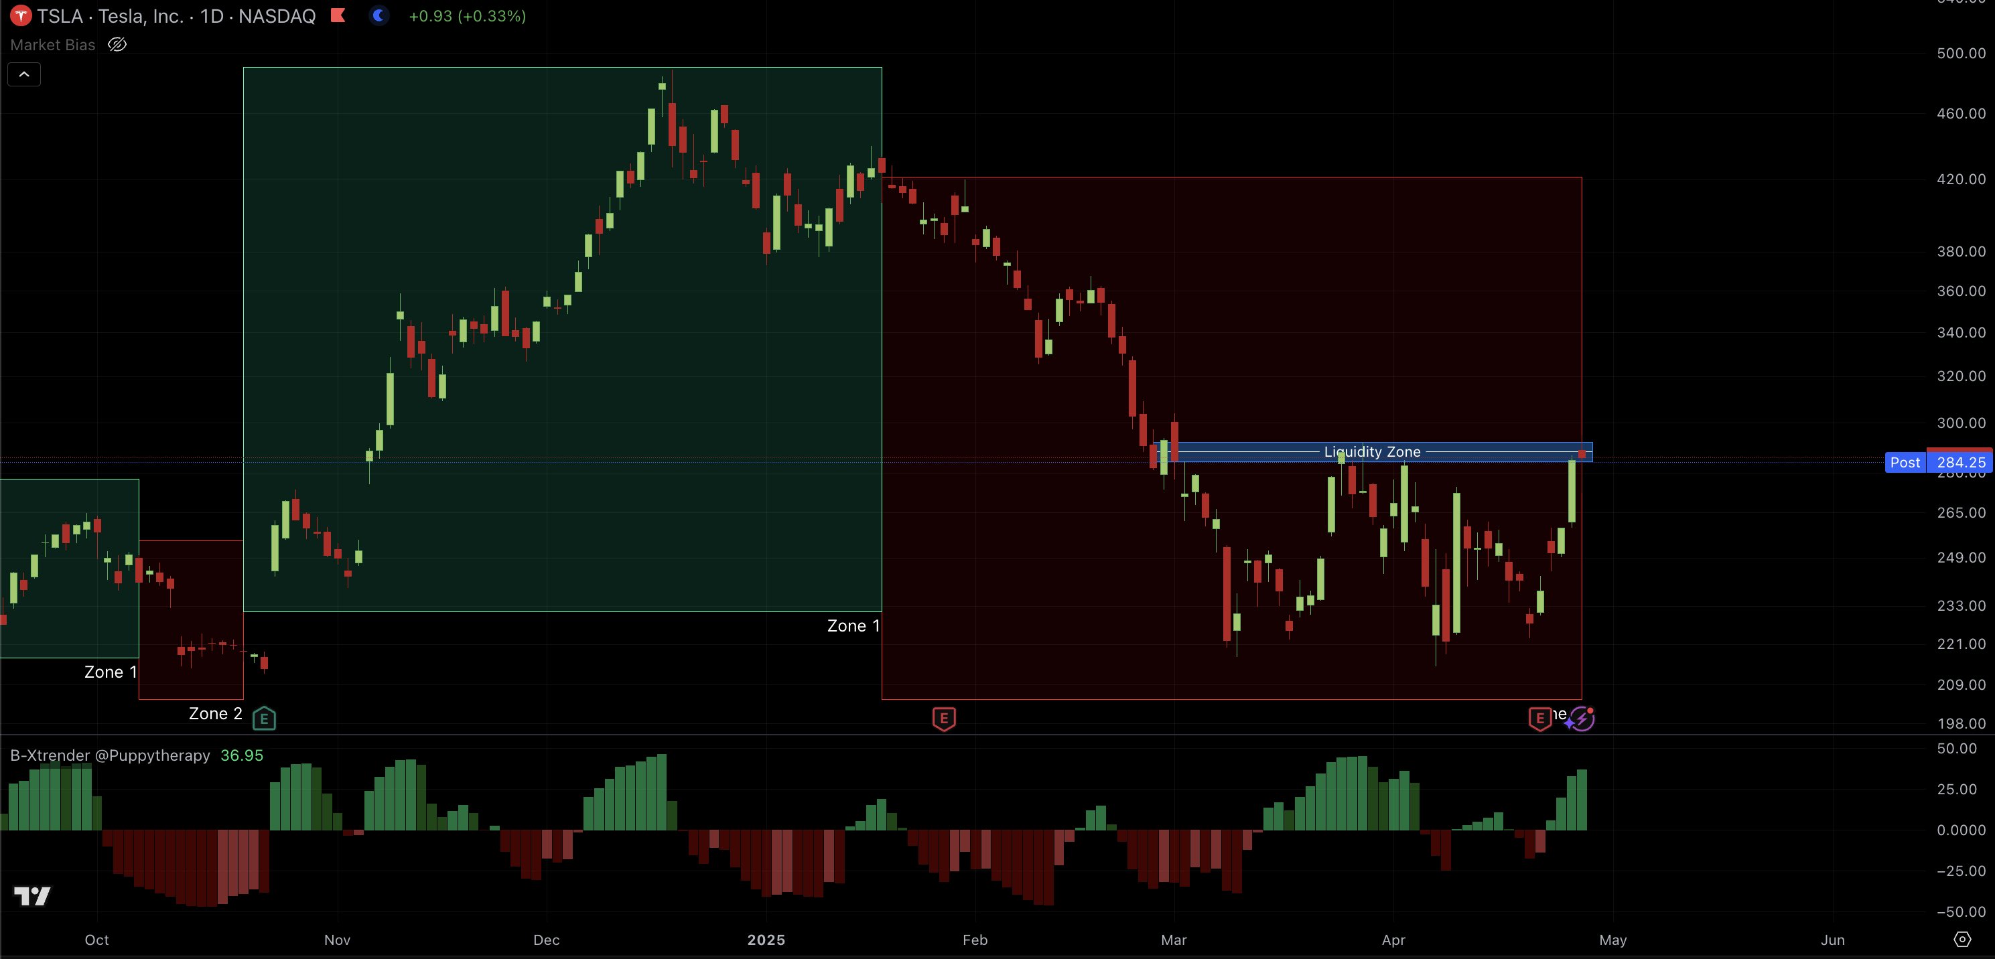Click the 198.00 price axis label
The image size is (1995, 959).
point(1961,725)
